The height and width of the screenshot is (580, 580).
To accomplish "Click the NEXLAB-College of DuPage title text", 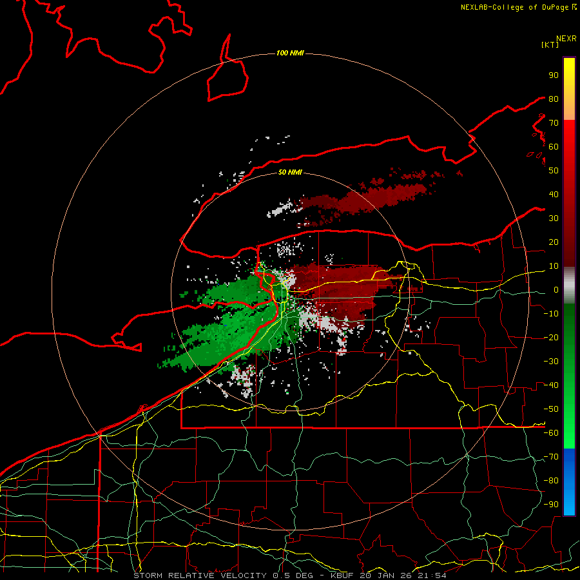I will tap(515, 7).
